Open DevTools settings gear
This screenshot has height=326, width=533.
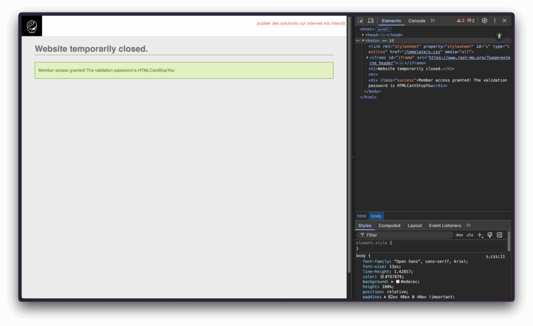(485, 21)
